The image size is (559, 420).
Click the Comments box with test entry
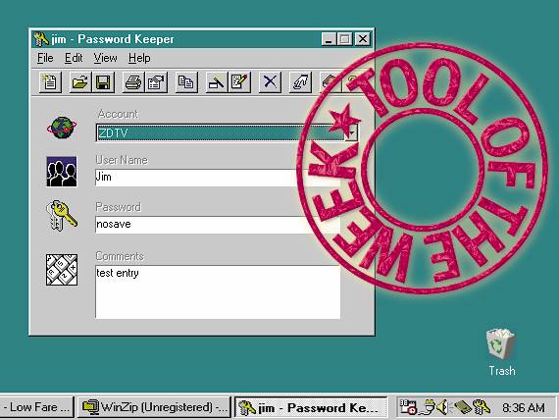click(x=218, y=291)
